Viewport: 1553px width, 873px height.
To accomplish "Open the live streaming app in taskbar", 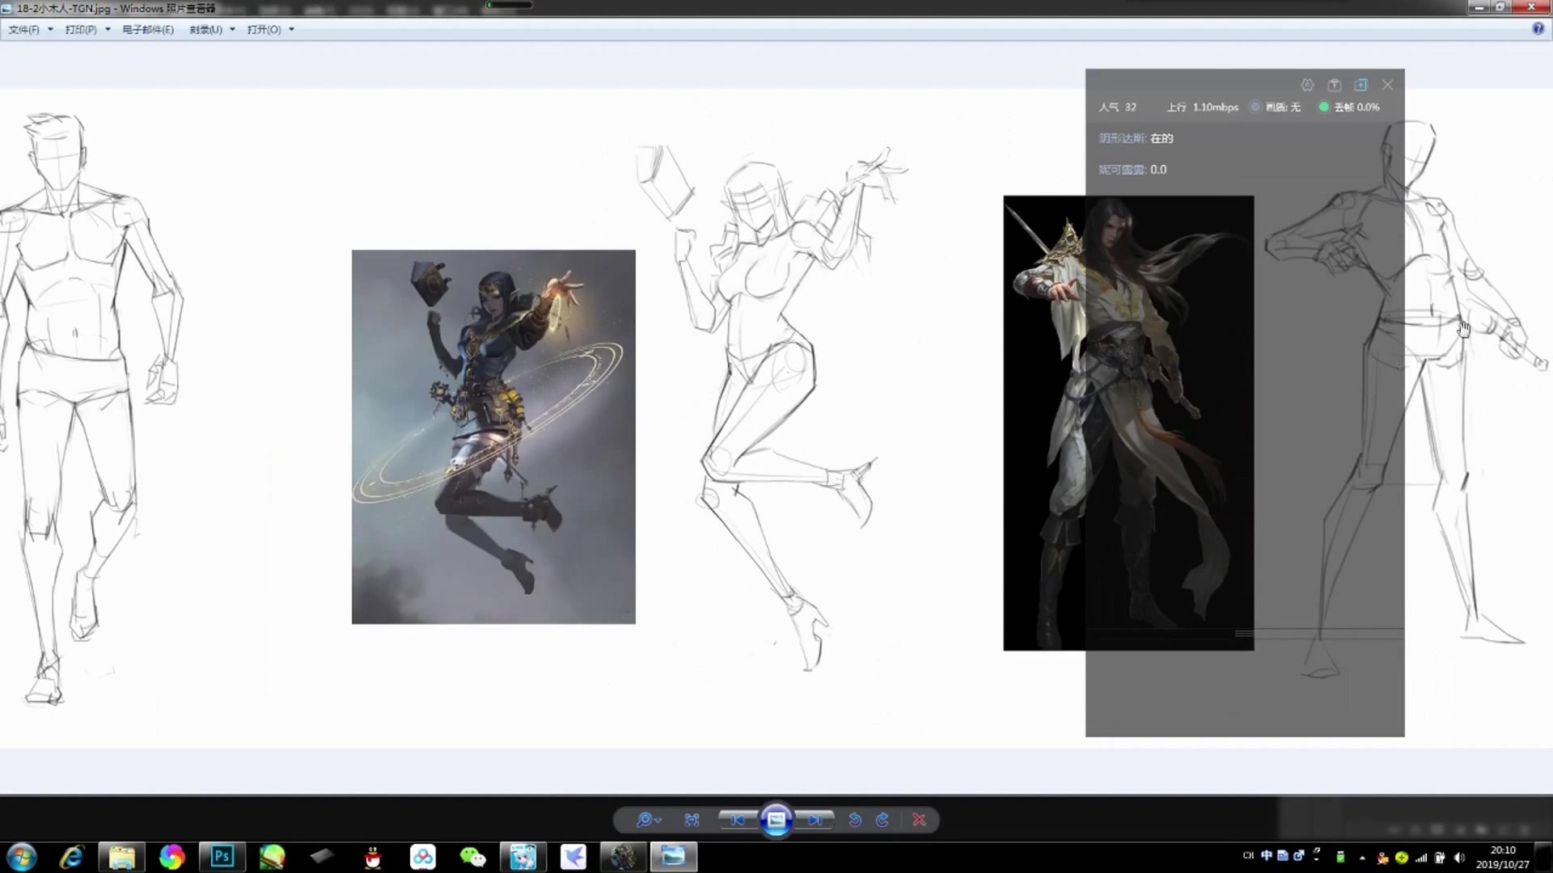I will click(523, 857).
